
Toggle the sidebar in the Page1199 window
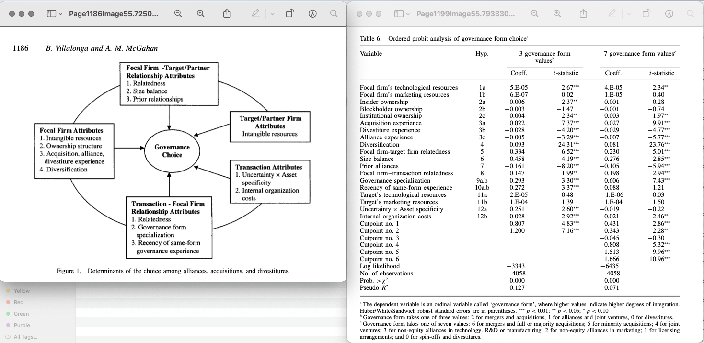(x=399, y=14)
